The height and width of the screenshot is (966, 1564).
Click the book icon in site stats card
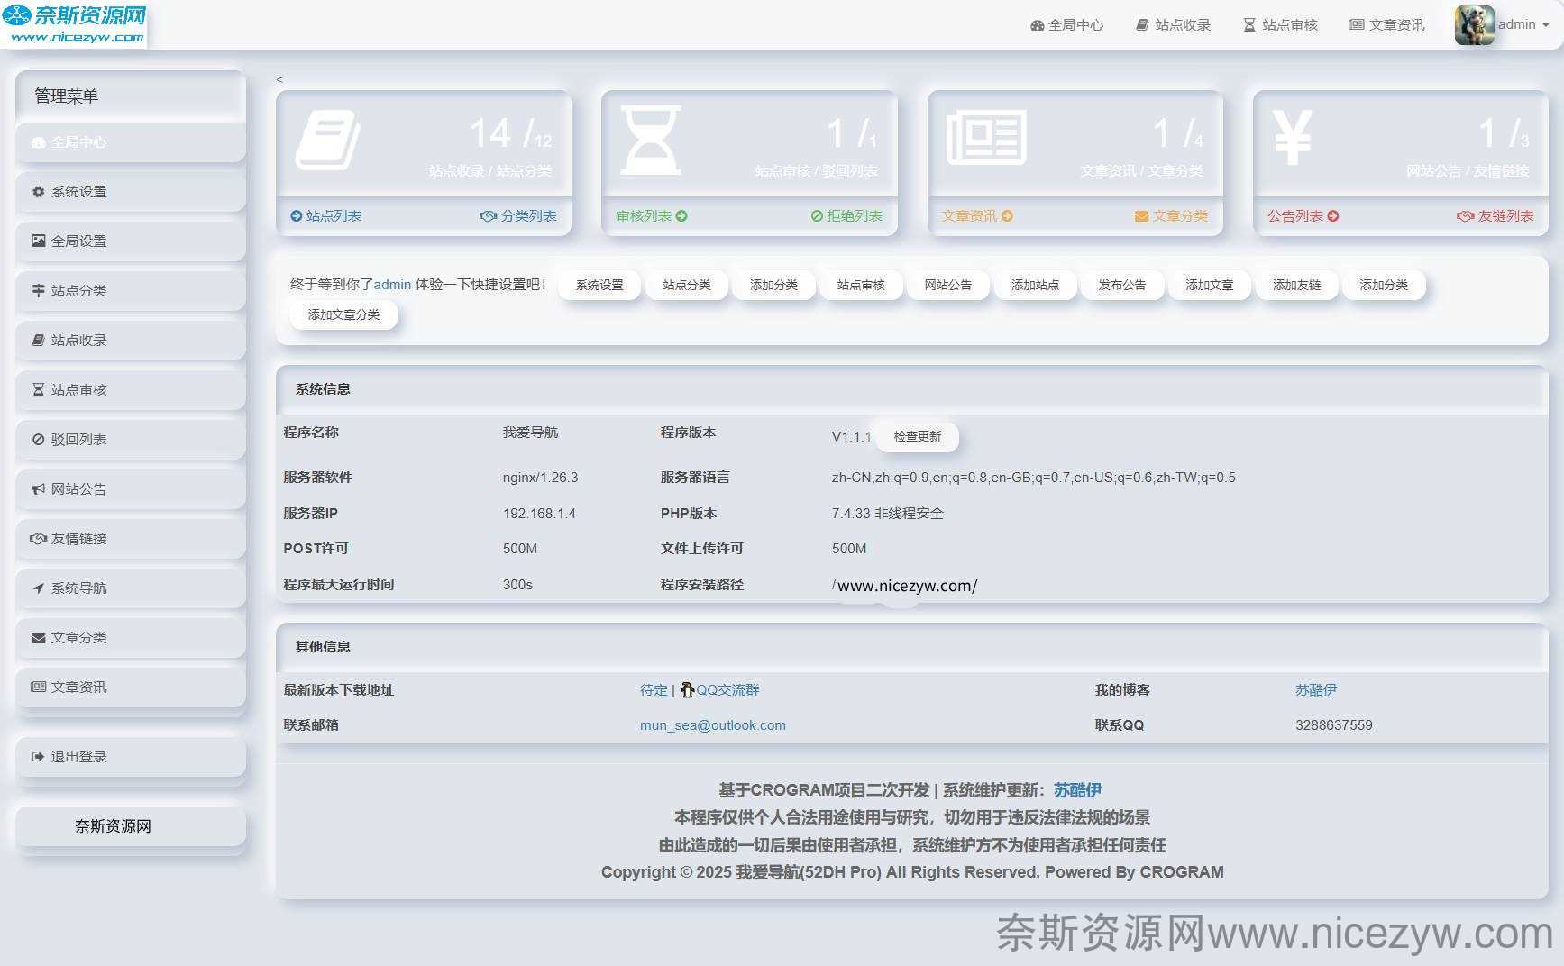click(327, 140)
